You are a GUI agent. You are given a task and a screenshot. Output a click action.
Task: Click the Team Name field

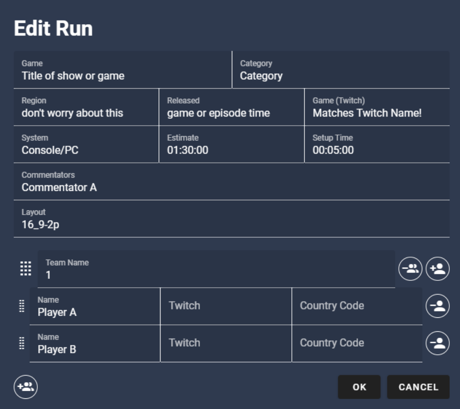[216, 269]
